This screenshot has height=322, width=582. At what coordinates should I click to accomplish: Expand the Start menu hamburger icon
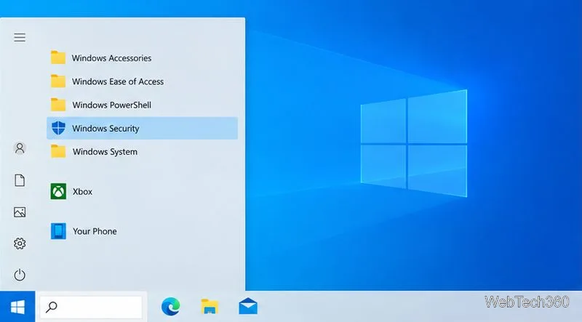pyautogui.click(x=20, y=37)
